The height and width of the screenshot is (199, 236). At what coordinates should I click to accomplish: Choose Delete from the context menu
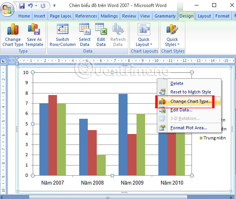[x=189, y=83]
